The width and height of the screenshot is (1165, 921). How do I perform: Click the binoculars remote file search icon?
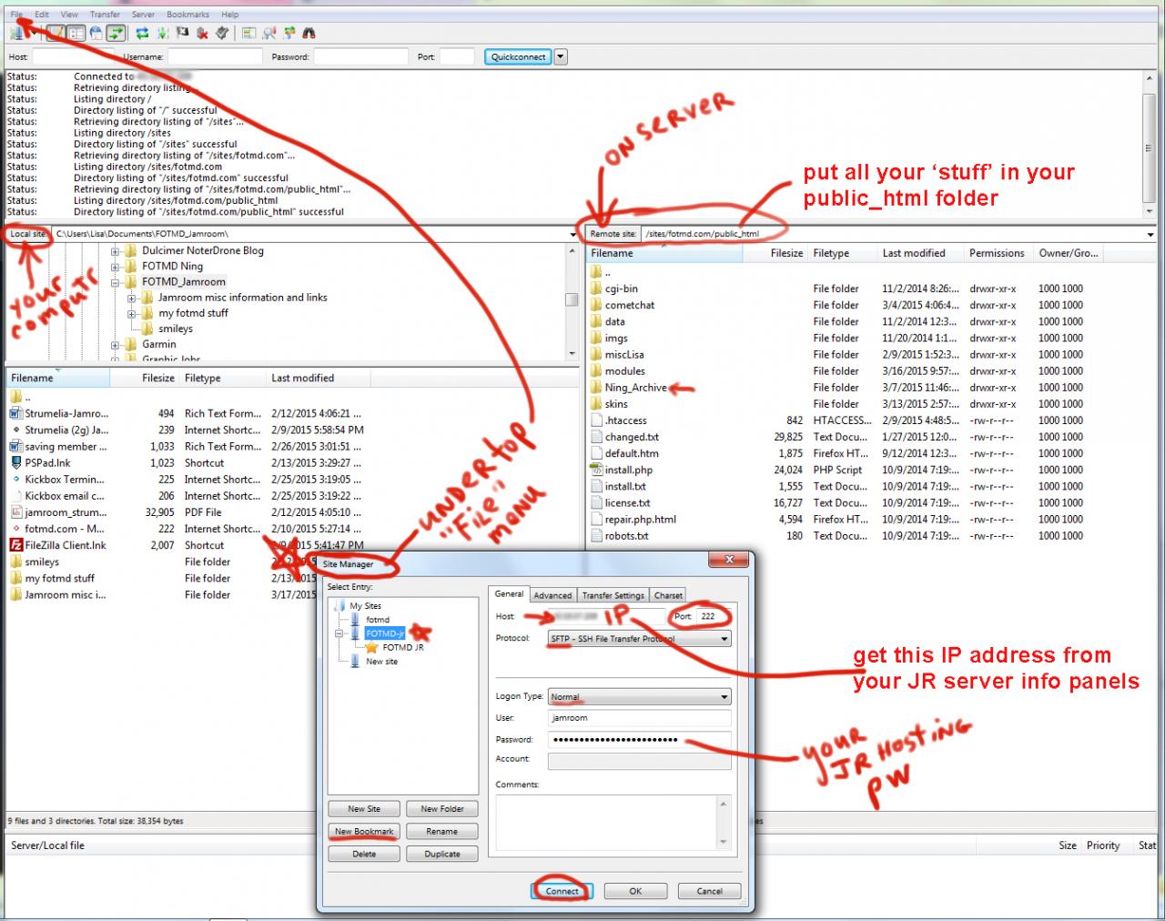pos(309,34)
